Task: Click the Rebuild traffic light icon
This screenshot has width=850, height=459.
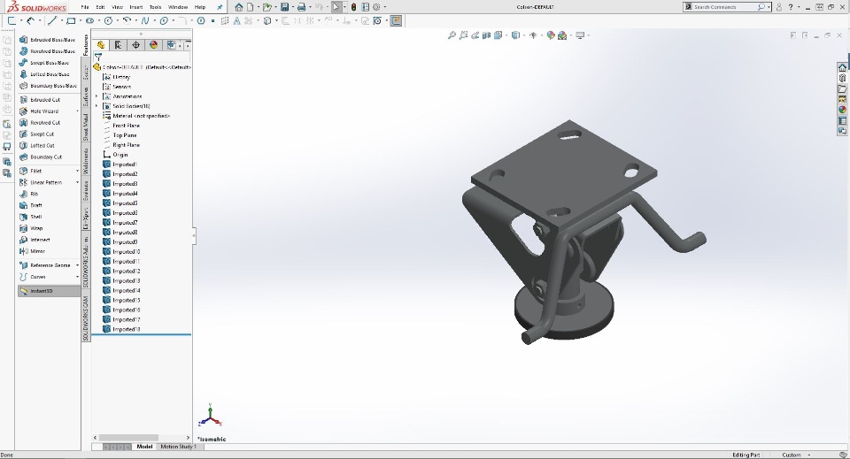Action: click(353, 7)
